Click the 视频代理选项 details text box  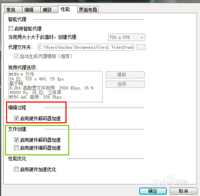click(x=56, y=86)
